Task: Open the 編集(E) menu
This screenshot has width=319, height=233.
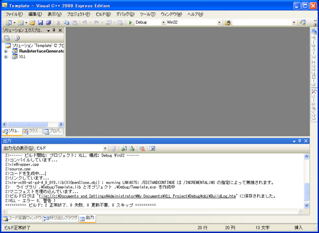Action: 35,14
